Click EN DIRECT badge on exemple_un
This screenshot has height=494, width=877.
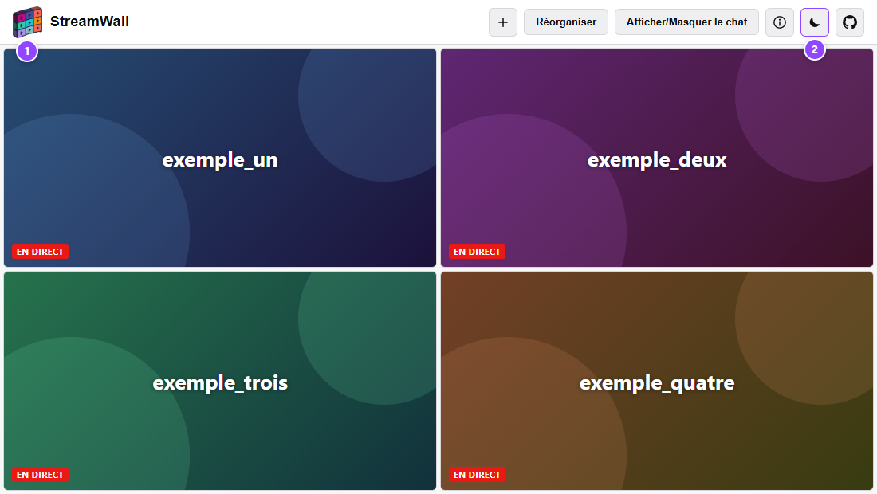click(41, 252)
